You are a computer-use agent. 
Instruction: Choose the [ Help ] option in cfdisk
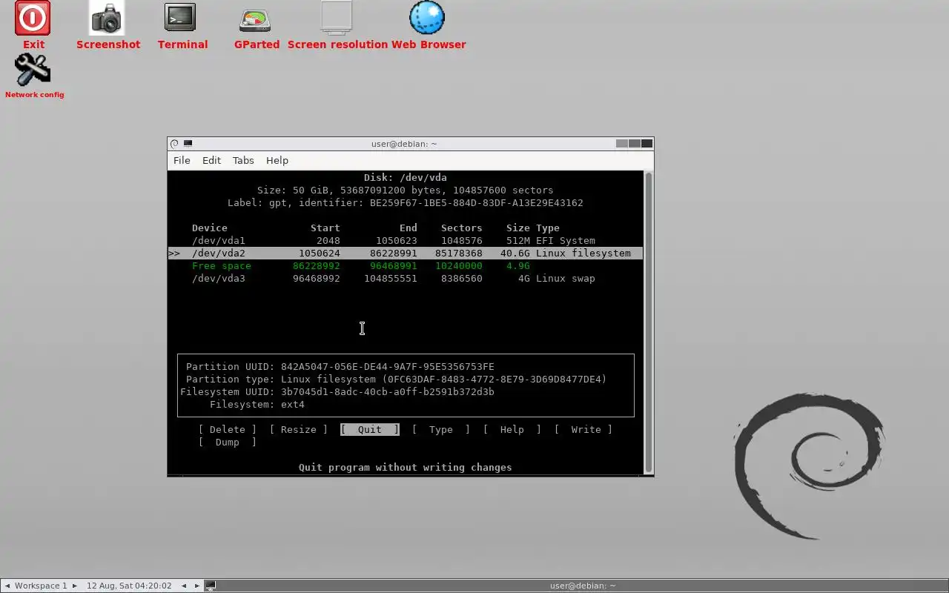point(512,430)
